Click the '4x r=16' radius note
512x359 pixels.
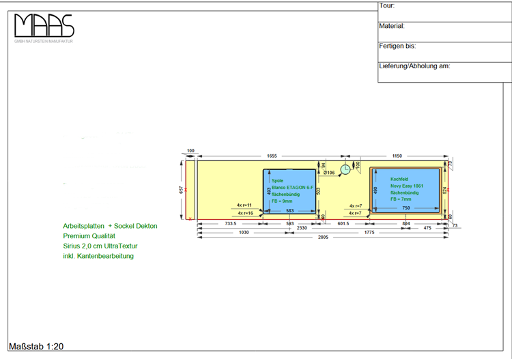245,213
